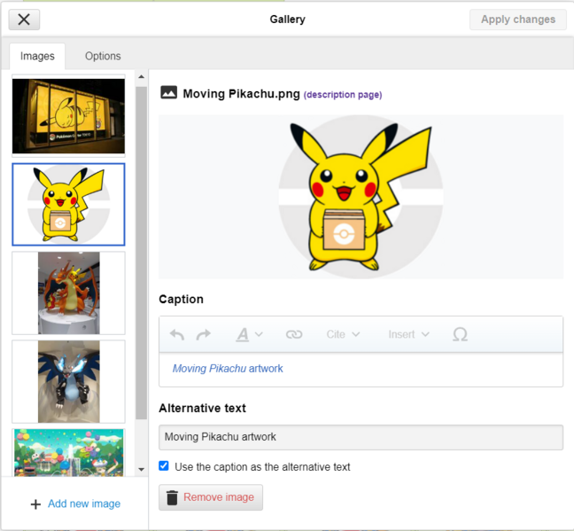Image resolution: width=574 pixels, height=531 pixels.
Task: Select the Moving Pikachu thumbnail
Action: (68, 205)
